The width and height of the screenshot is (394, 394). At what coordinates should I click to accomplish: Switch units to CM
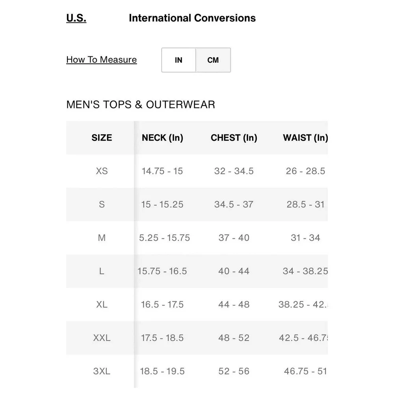pyautogui.click(x=213, y=60)
